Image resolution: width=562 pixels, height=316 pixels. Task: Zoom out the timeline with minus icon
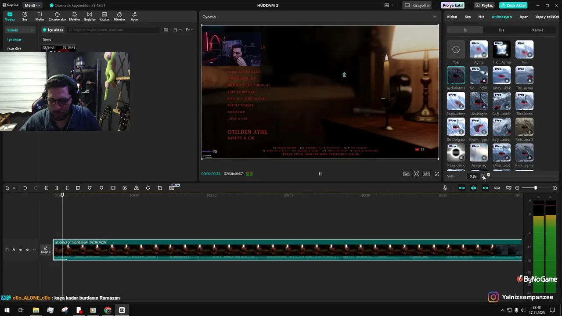pos(517,188)
